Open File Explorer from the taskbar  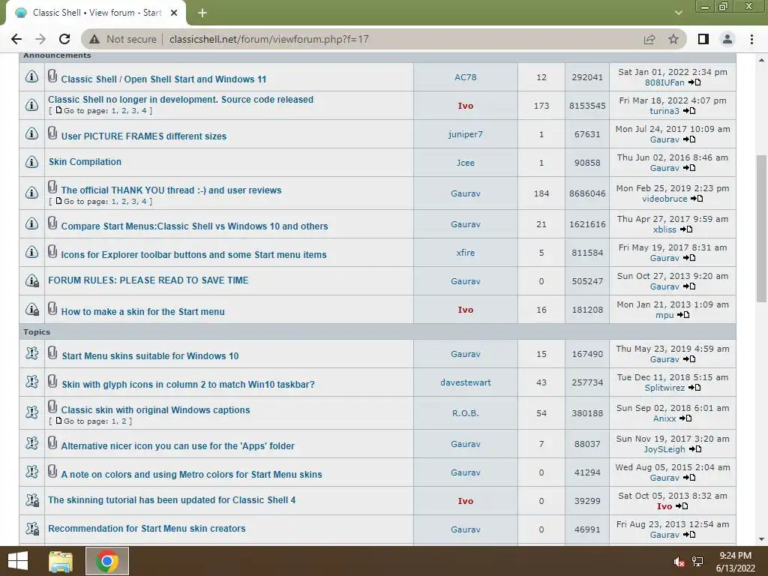[61, 561]
